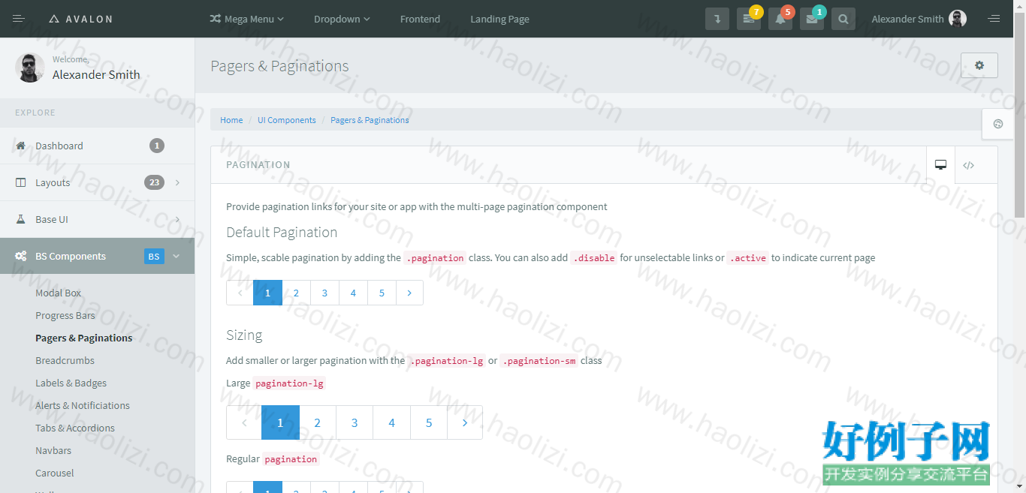Select page 5 in large pagination
This screenshot has width=1026, height=493.
429,422
